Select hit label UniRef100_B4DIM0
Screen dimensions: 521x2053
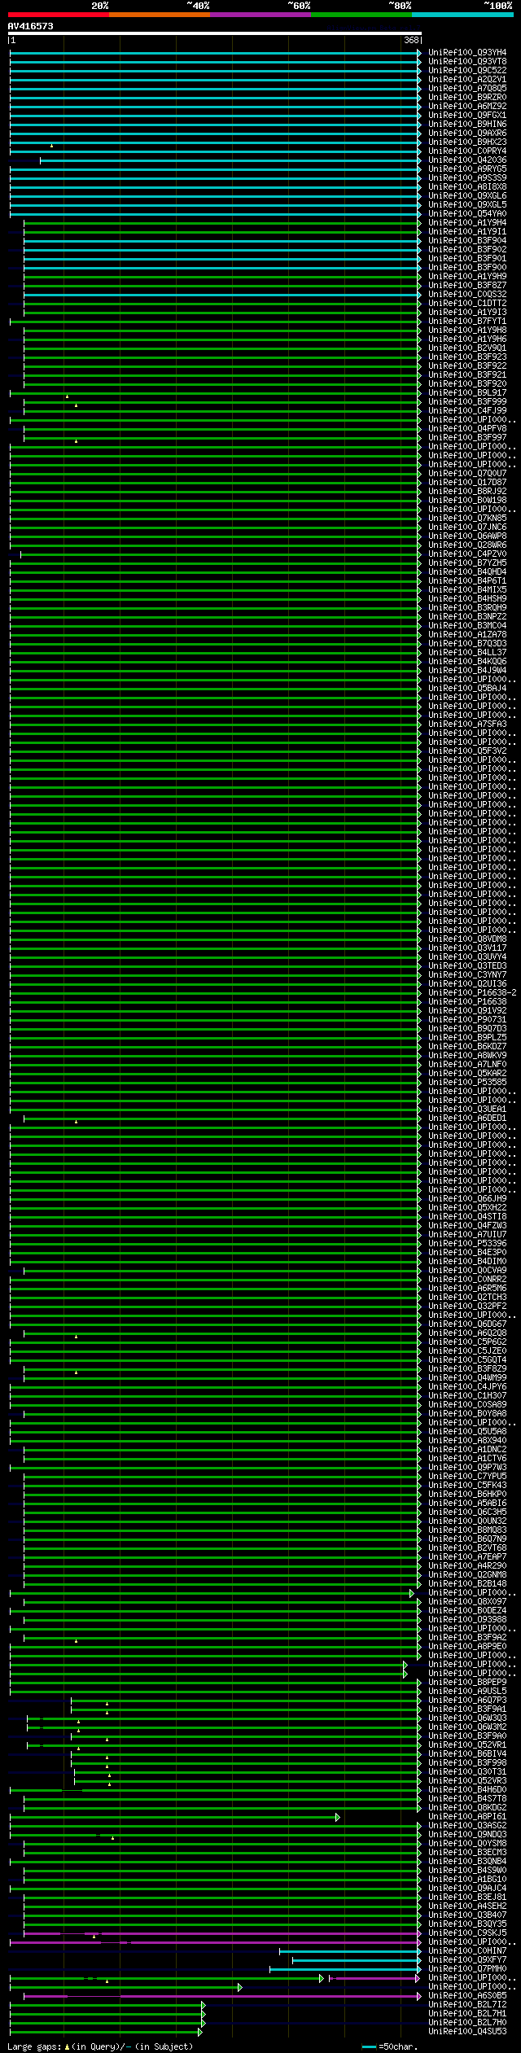(467, 1262)
